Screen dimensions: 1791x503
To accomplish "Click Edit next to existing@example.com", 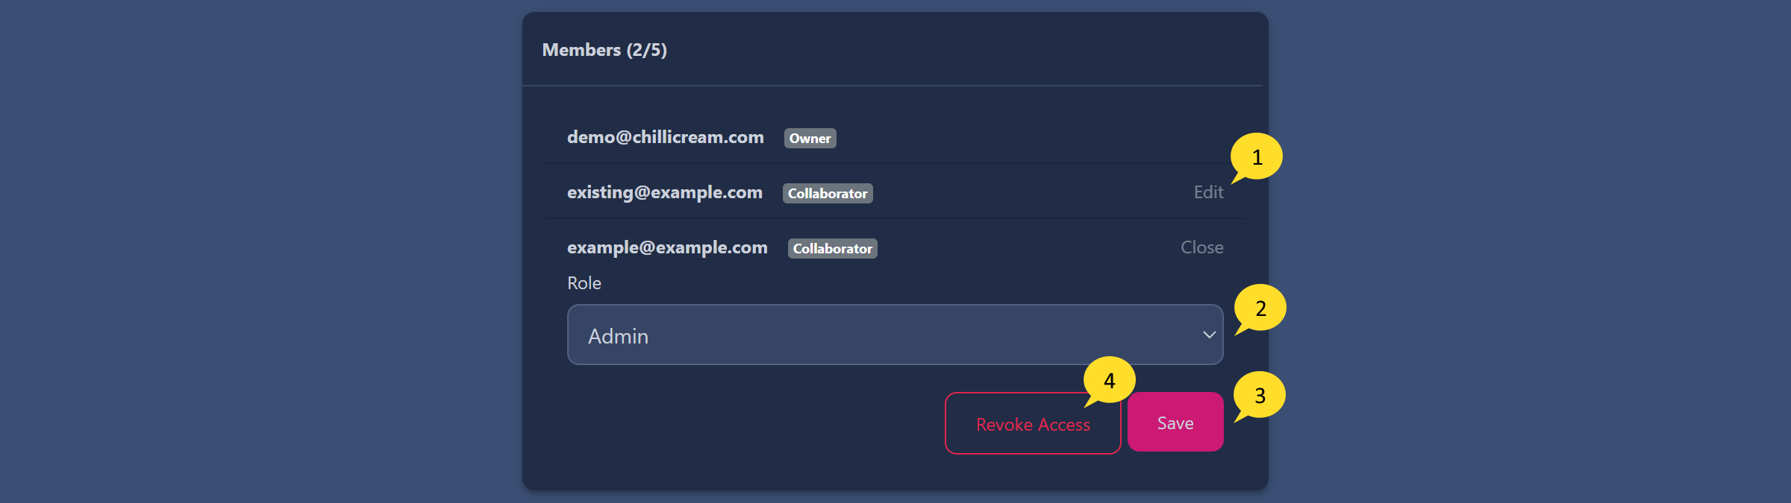I will click(x=1208, y=192).
